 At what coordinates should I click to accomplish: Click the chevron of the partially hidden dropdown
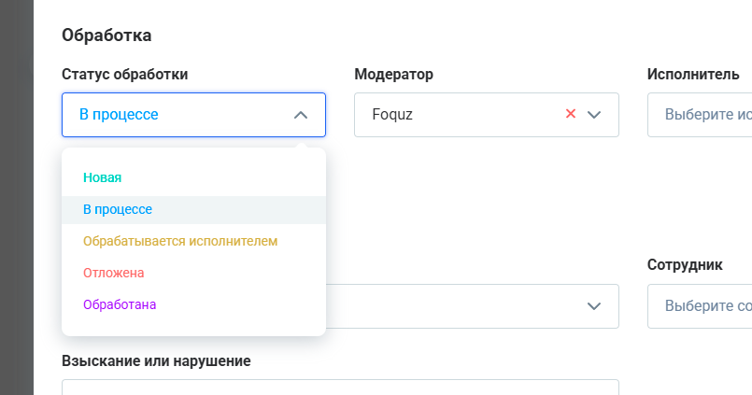pyautogui.click(x=594, y=306)
